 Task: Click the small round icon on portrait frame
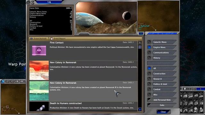76,33
